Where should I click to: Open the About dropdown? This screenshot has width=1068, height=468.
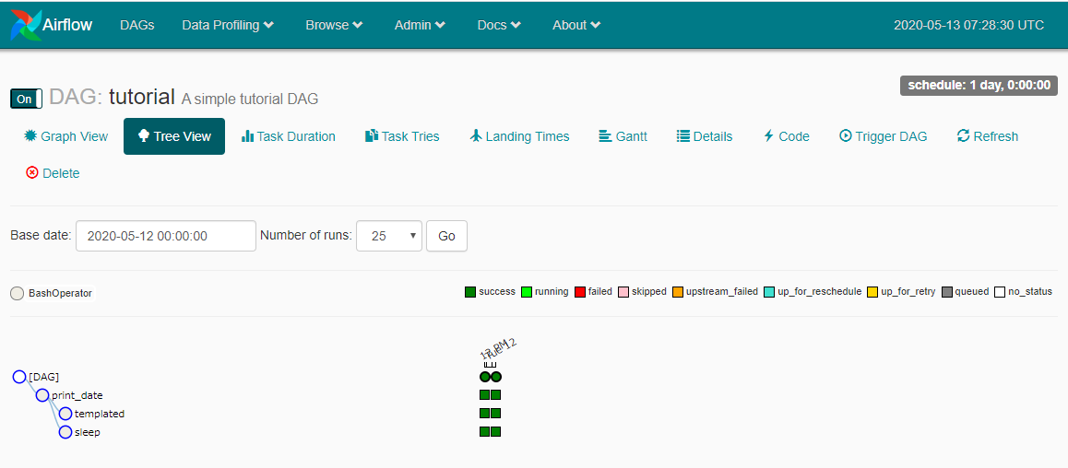pyautogui.click(x=576, y=25)
